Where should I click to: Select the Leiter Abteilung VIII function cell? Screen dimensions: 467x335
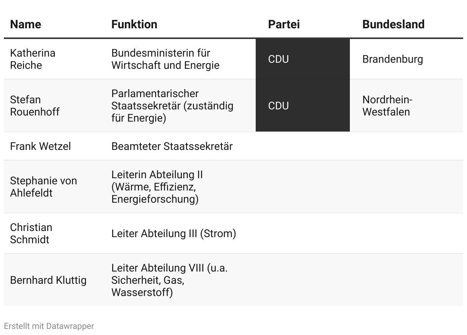pos(180,280)
